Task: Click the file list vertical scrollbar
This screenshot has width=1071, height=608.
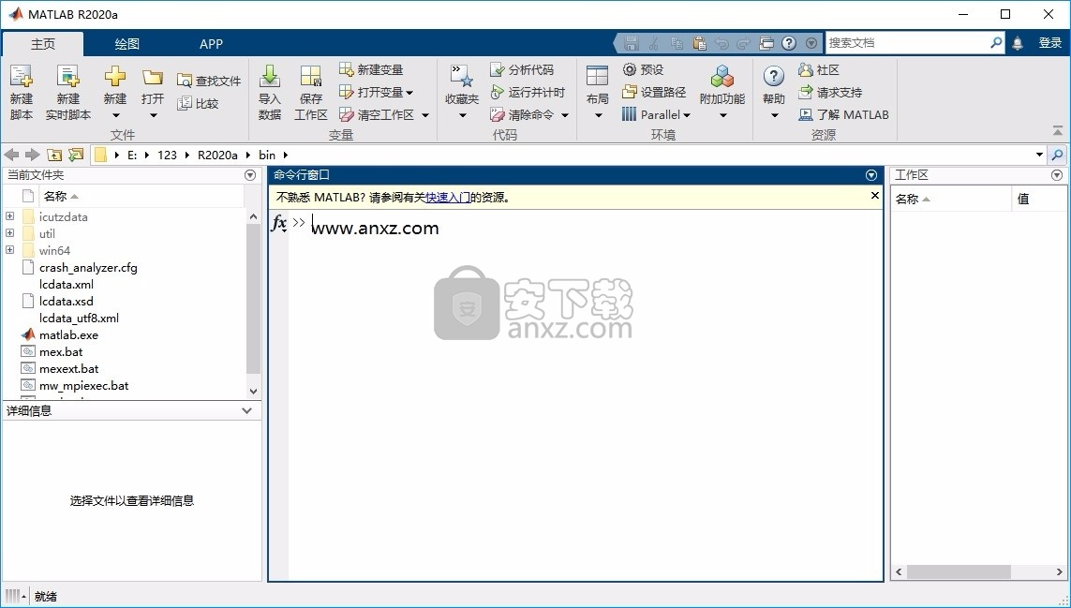Action: click(253, 299)
